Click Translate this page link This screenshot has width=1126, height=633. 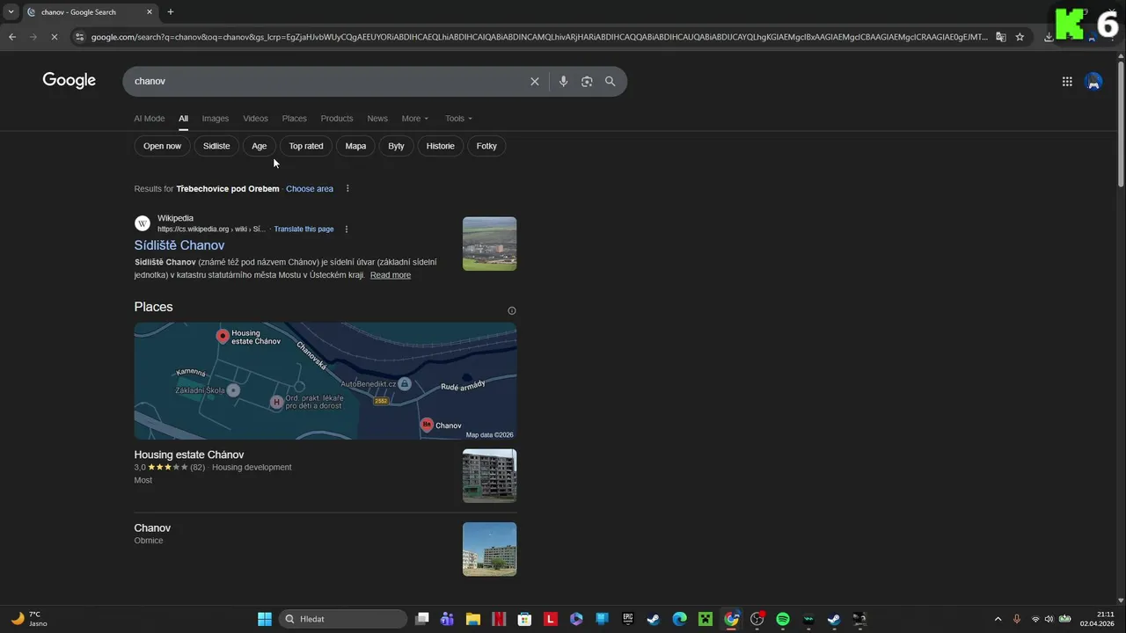pyautogui.click(x=303, y=229)
